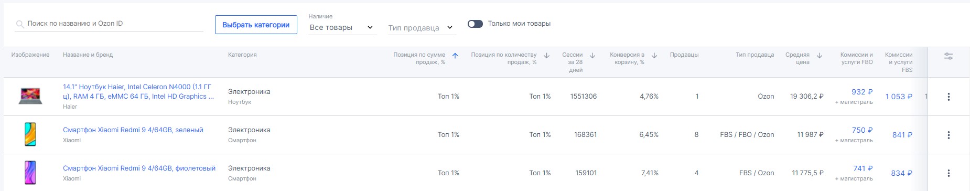Enable the Только мои товары toggle
This screenshot has height=191, width=970.
pos(475,24)
